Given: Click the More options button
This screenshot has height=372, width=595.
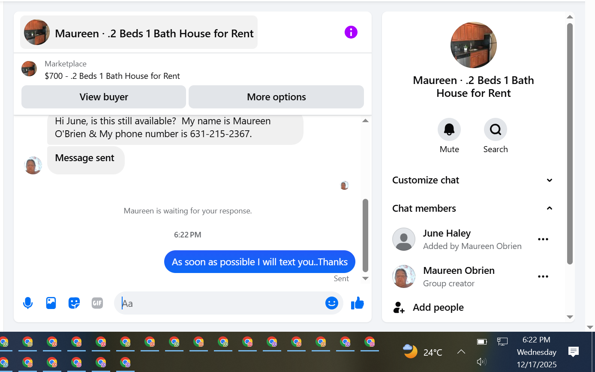Looking at the screenshot, I should (276, 97).
